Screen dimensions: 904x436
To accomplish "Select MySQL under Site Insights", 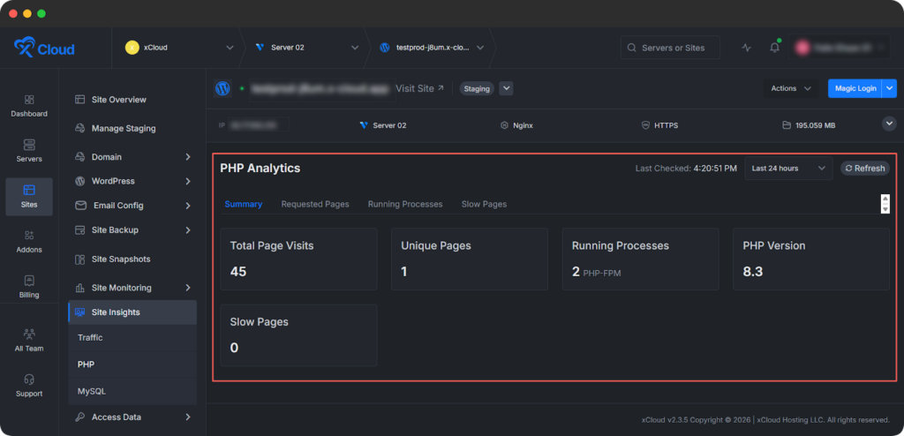I will [x=92, y=390].
